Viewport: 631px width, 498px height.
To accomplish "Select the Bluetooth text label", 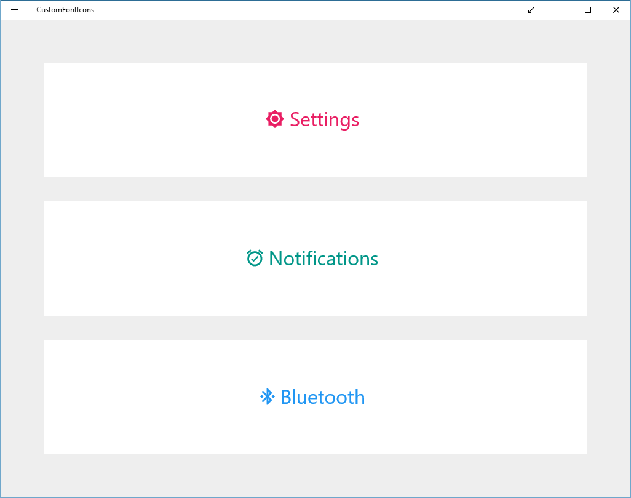I will [323, 397].
